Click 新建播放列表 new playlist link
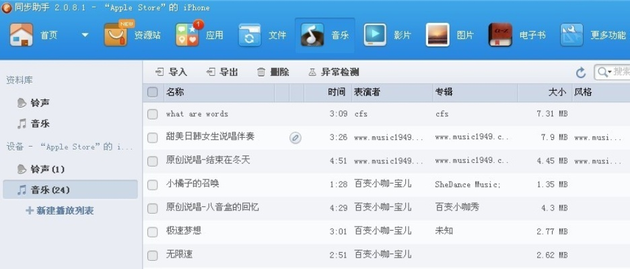Screen dimensions: 630x269 60,210
